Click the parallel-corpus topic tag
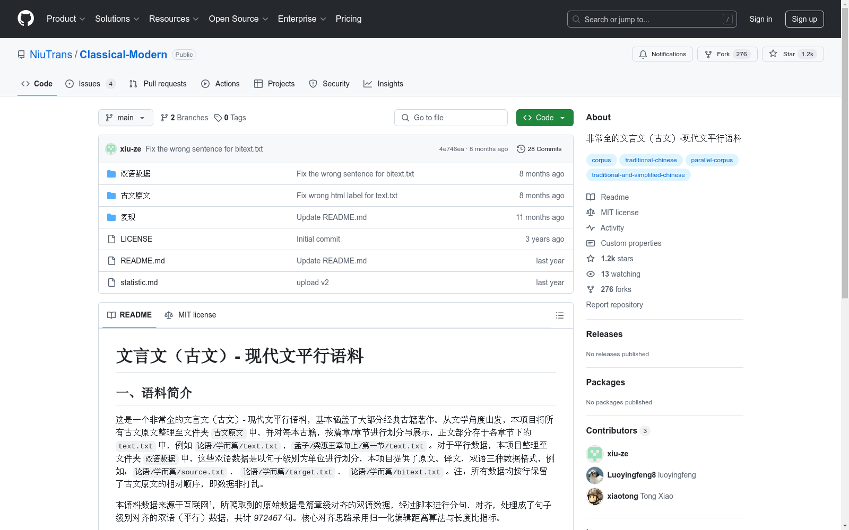849x530 pixels. click(x=712, y=160)
